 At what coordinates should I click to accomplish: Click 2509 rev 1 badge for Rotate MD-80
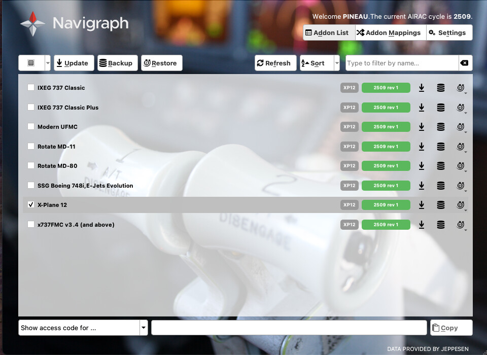(x=386, y=166)
